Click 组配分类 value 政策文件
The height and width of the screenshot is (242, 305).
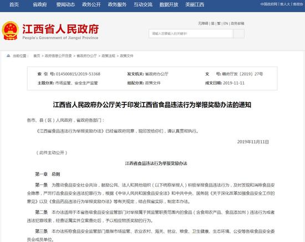click(153, 83)
